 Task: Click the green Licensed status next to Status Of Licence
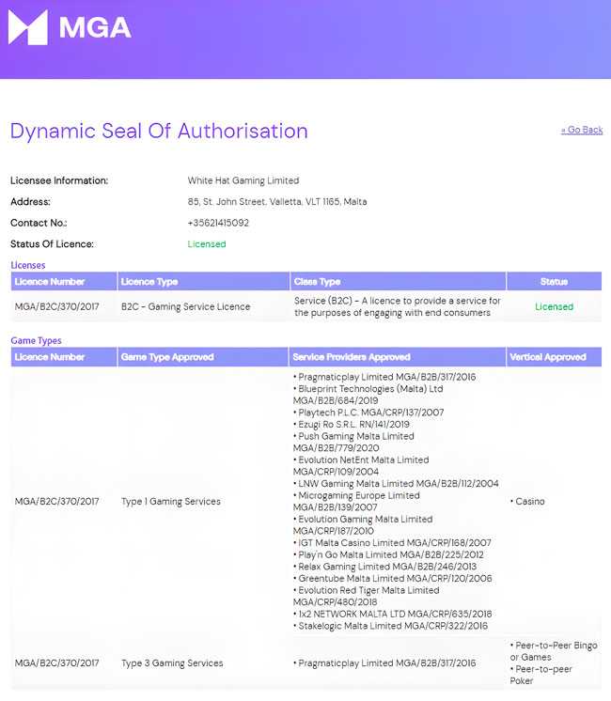tap(207, 244)
